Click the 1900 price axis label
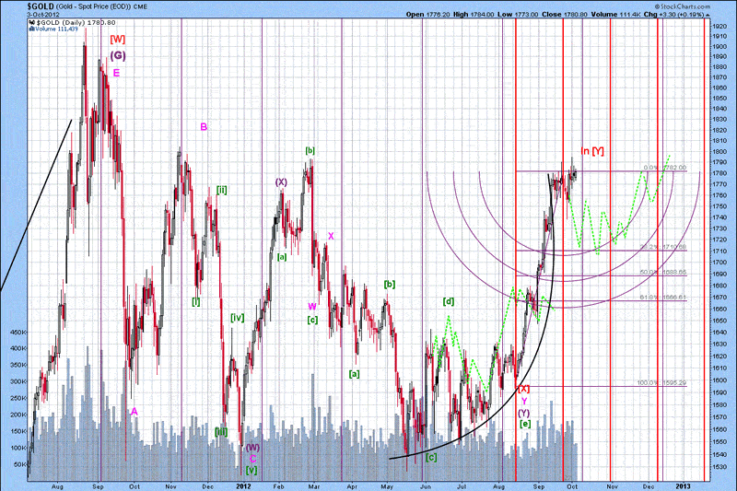 (712, 46)
